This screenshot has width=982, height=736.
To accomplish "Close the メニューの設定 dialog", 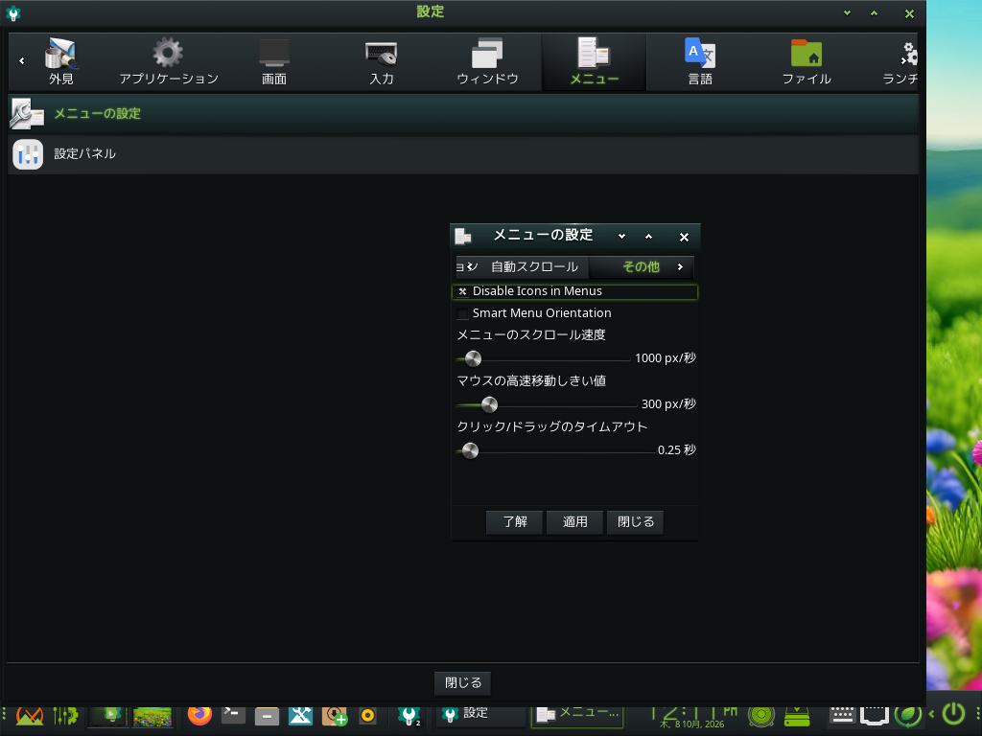I will coord(684,238).
